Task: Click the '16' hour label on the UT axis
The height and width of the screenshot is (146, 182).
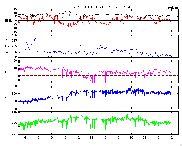Action: [x=105, y=137]
